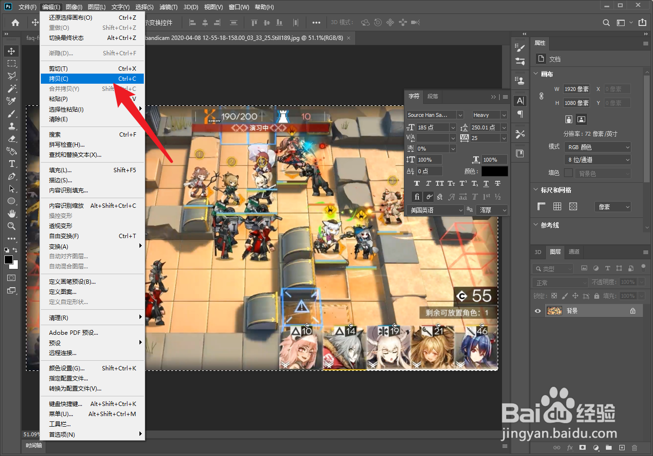Select the Magic Wand tool
The height and width of the screenshot is (456, 653).
[x=12, y=89]
